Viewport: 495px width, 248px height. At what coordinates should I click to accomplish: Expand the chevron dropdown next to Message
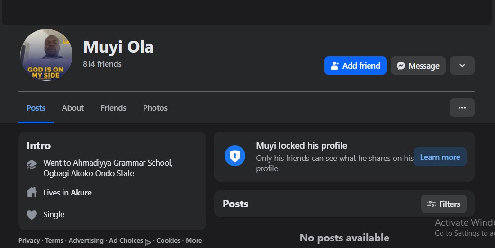tap(462, 66)
